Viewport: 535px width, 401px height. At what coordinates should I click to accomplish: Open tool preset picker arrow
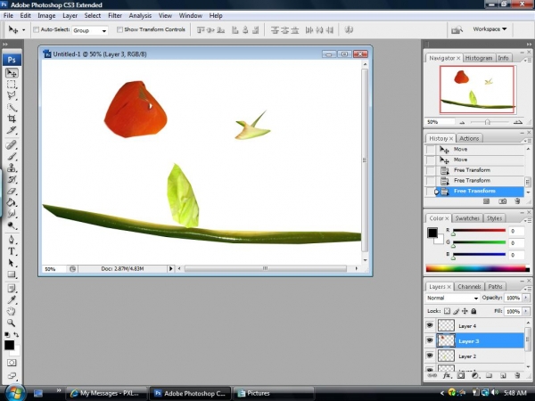[x=23, y=30]
